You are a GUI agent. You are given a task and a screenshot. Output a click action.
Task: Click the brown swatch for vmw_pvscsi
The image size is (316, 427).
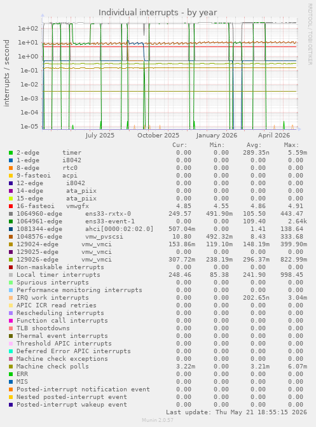(11, 237)
